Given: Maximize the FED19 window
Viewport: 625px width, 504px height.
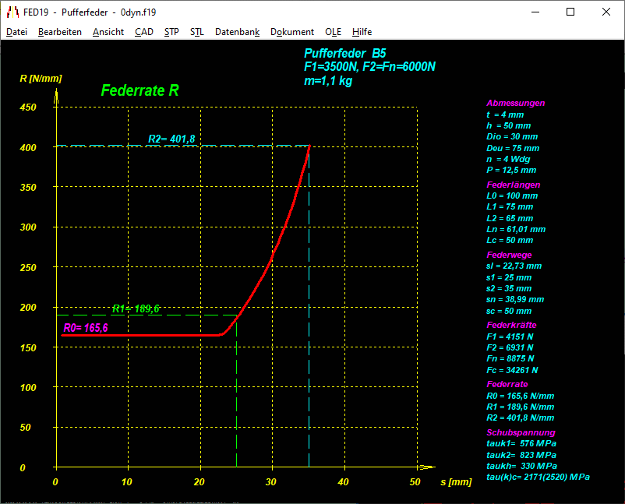Looking at the screenshot, I should (570, 12).
